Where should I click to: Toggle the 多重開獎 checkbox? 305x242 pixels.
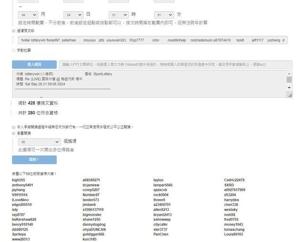coord(13,134)
